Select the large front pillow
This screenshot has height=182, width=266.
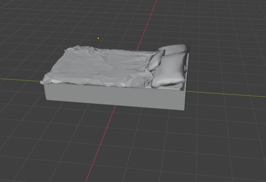(169, 71)
